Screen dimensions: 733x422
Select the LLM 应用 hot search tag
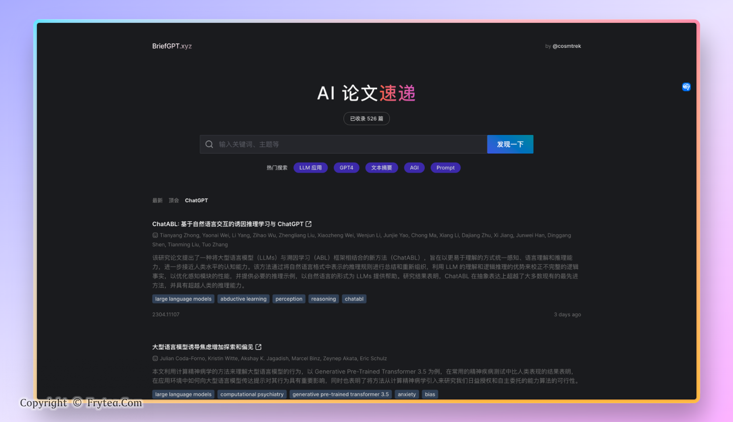point(310,168)
